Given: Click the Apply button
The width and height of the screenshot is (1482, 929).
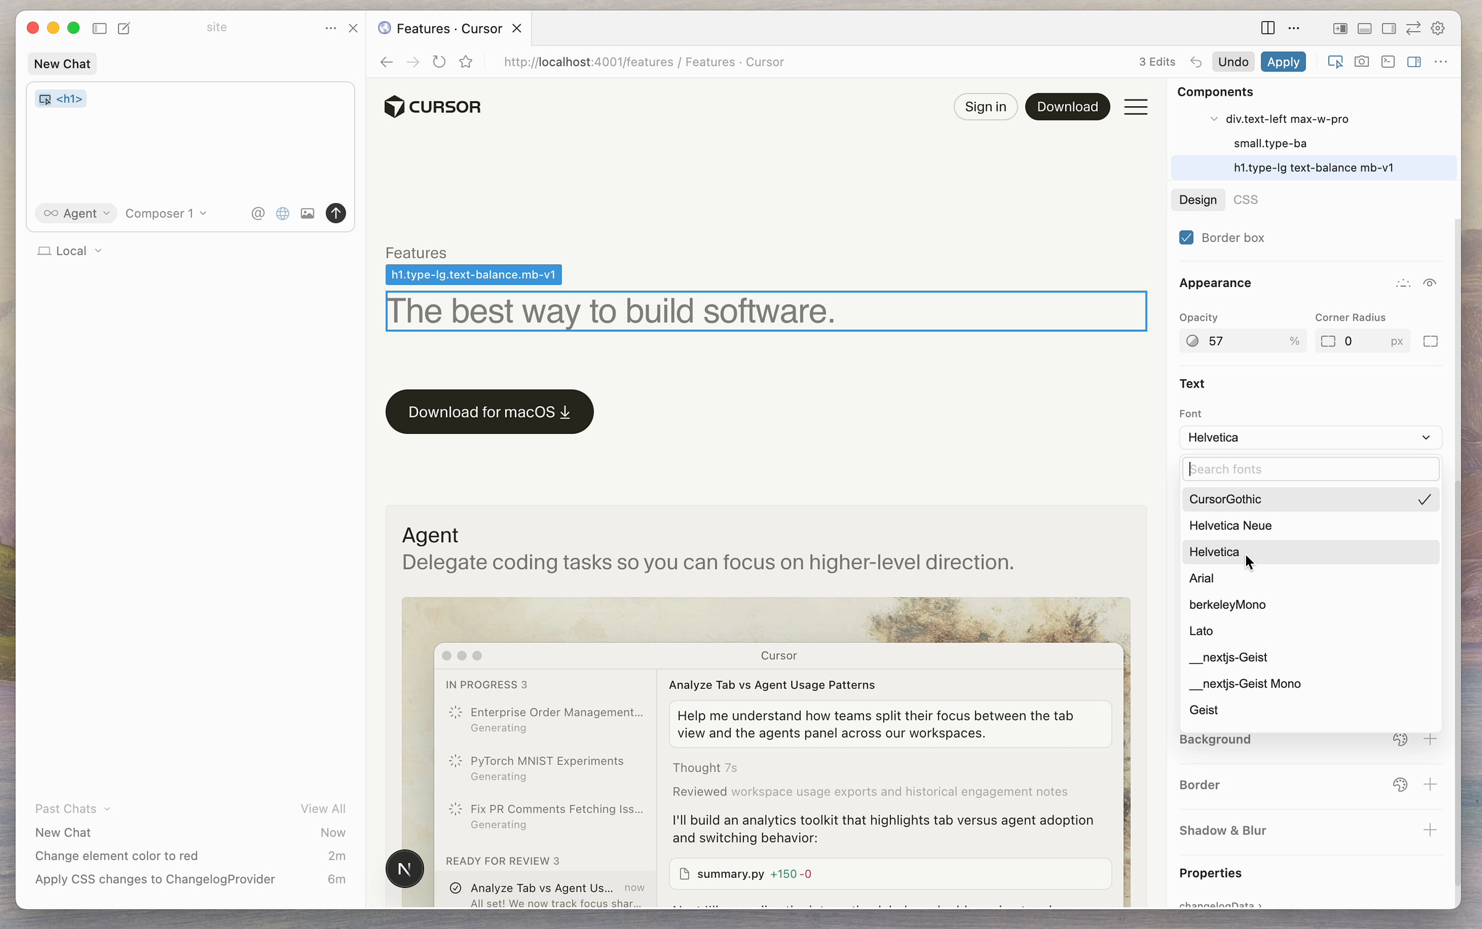Looking at the screenshot, I should point(1283,62).
